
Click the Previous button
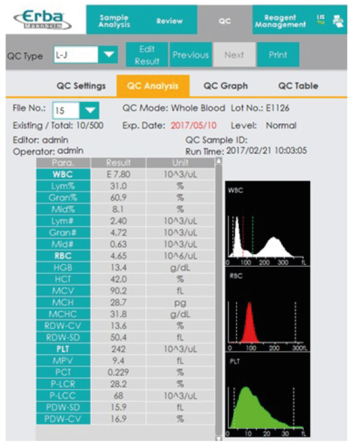coord(190,55)
